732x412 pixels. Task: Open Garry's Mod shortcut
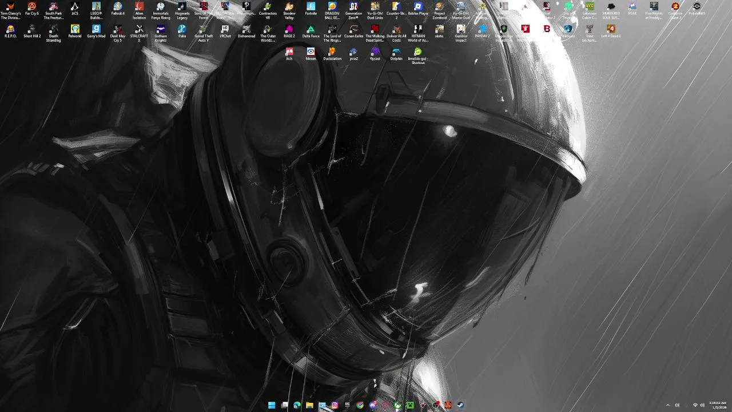96,30
